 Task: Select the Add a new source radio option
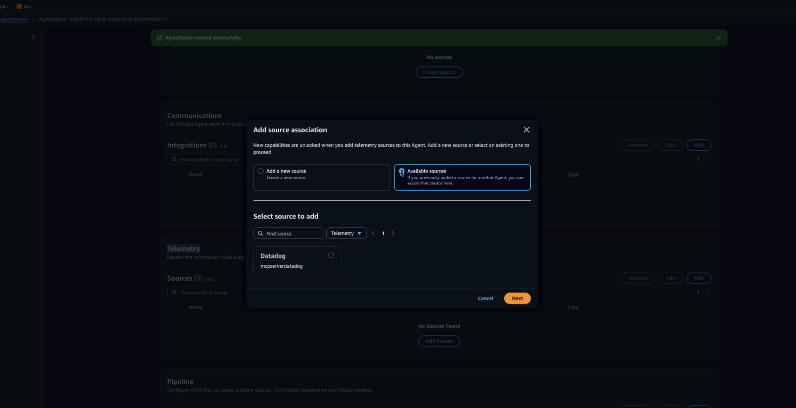(260, 171)
